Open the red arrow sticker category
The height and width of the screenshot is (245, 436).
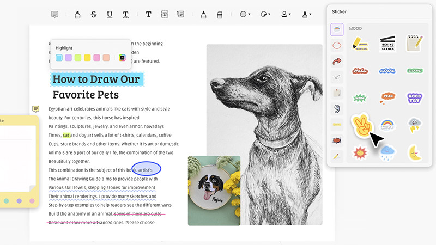[337, 61]
